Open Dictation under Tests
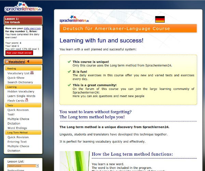This screenshot has width=205, height=171. 14,123
